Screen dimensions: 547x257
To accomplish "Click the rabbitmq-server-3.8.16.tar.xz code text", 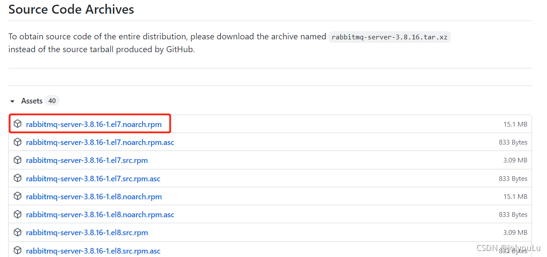I will coord(389,37).
